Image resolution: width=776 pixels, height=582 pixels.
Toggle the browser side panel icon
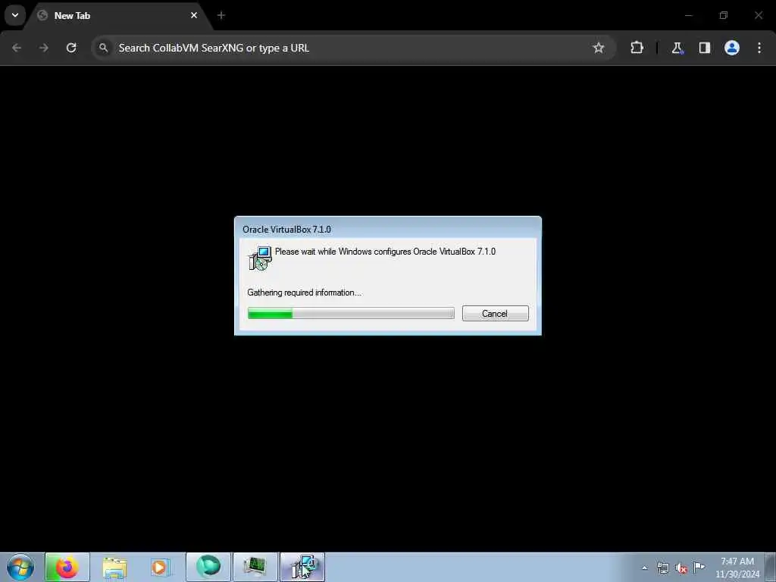[704, 48]
